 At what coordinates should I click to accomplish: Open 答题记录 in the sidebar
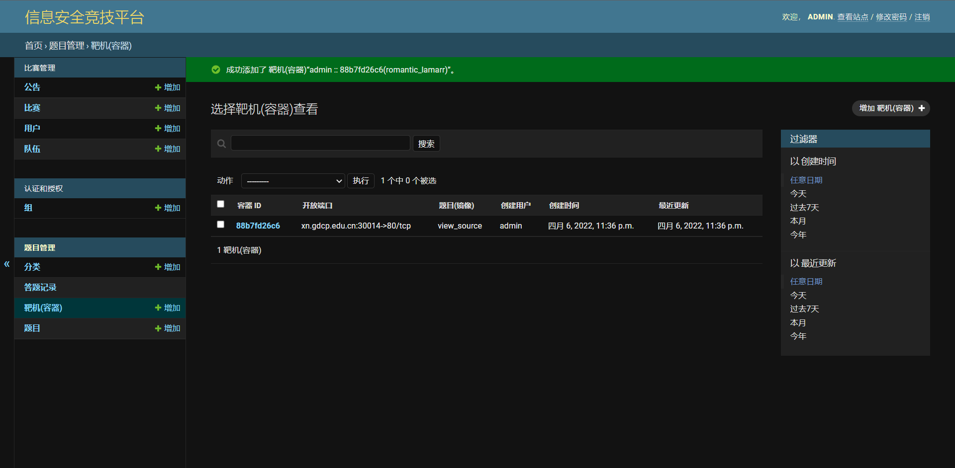tap(40, 288)
